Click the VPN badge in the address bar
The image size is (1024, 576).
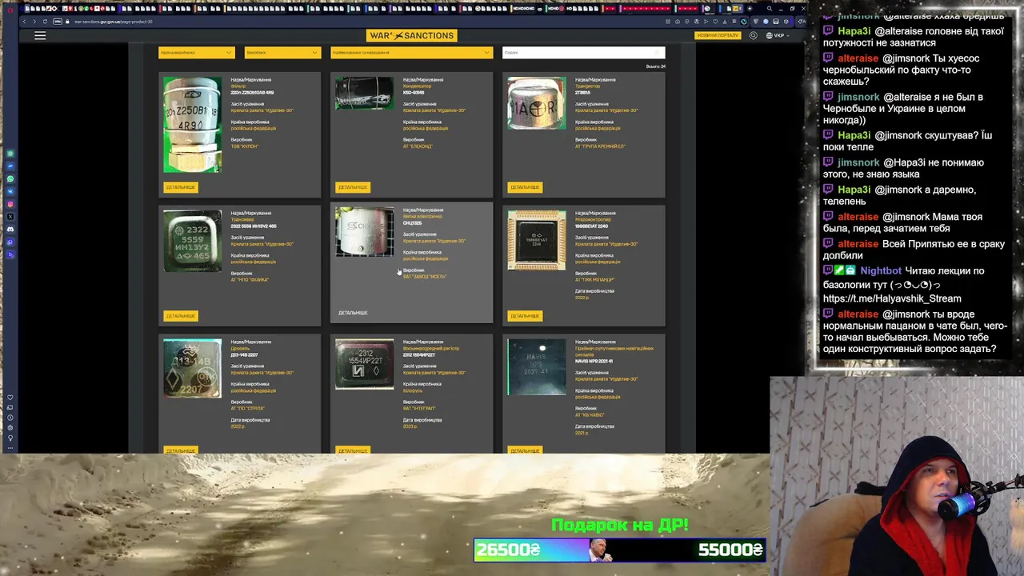(57, 22)
